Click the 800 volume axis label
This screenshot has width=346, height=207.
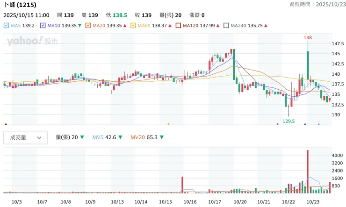[336, 186]
